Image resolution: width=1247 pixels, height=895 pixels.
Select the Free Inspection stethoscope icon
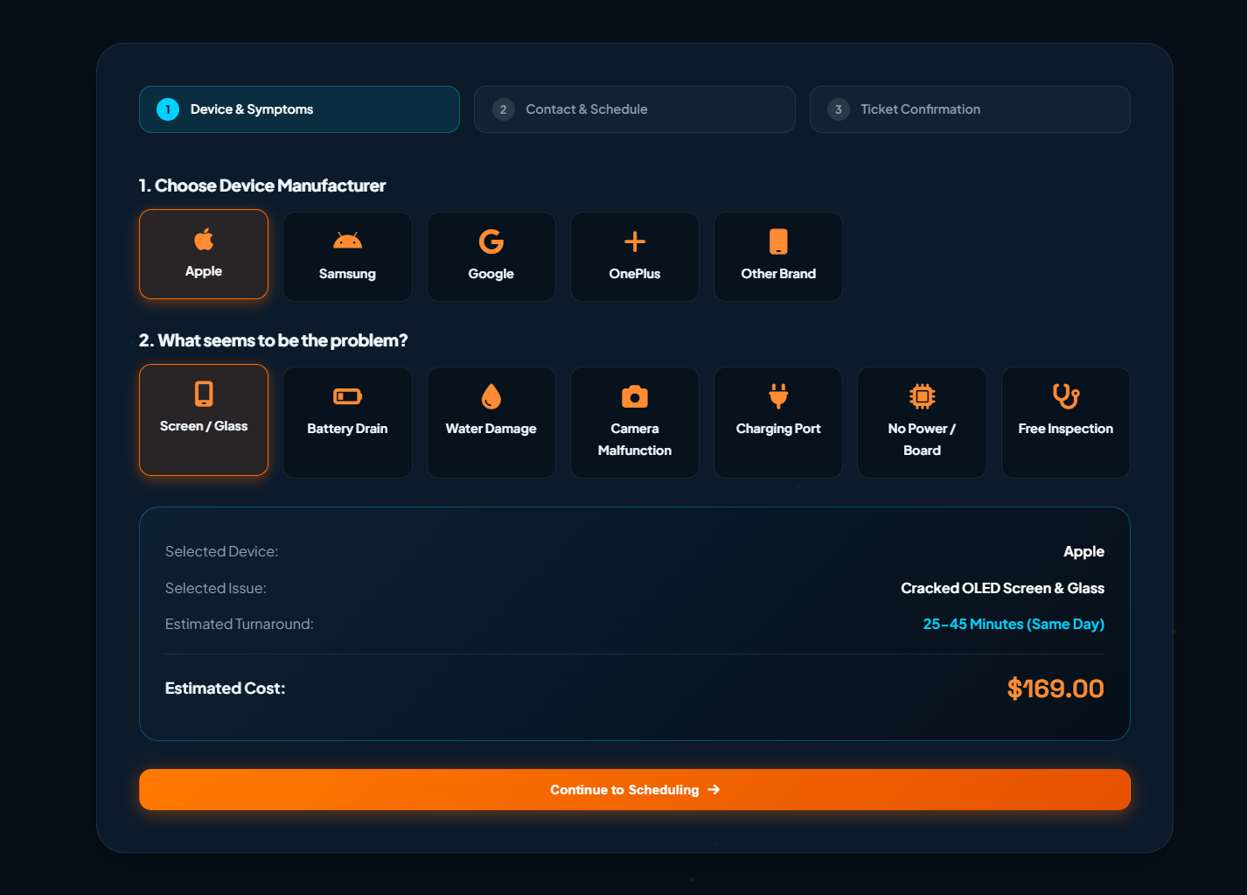[x=1066, y=396]
